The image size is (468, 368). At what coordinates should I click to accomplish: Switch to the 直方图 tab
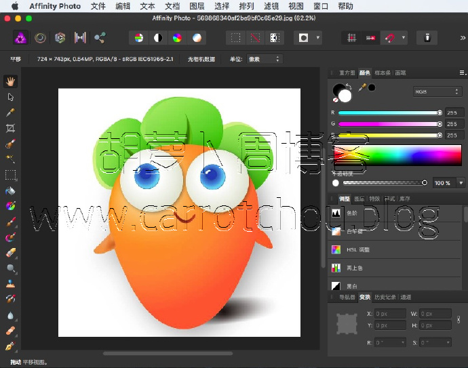[x=347, y=73]
